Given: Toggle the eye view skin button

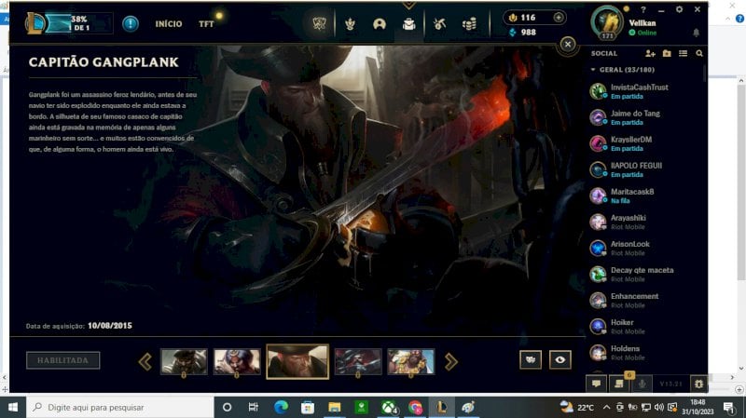Looking at the screenshot, I should coord(560,360).
